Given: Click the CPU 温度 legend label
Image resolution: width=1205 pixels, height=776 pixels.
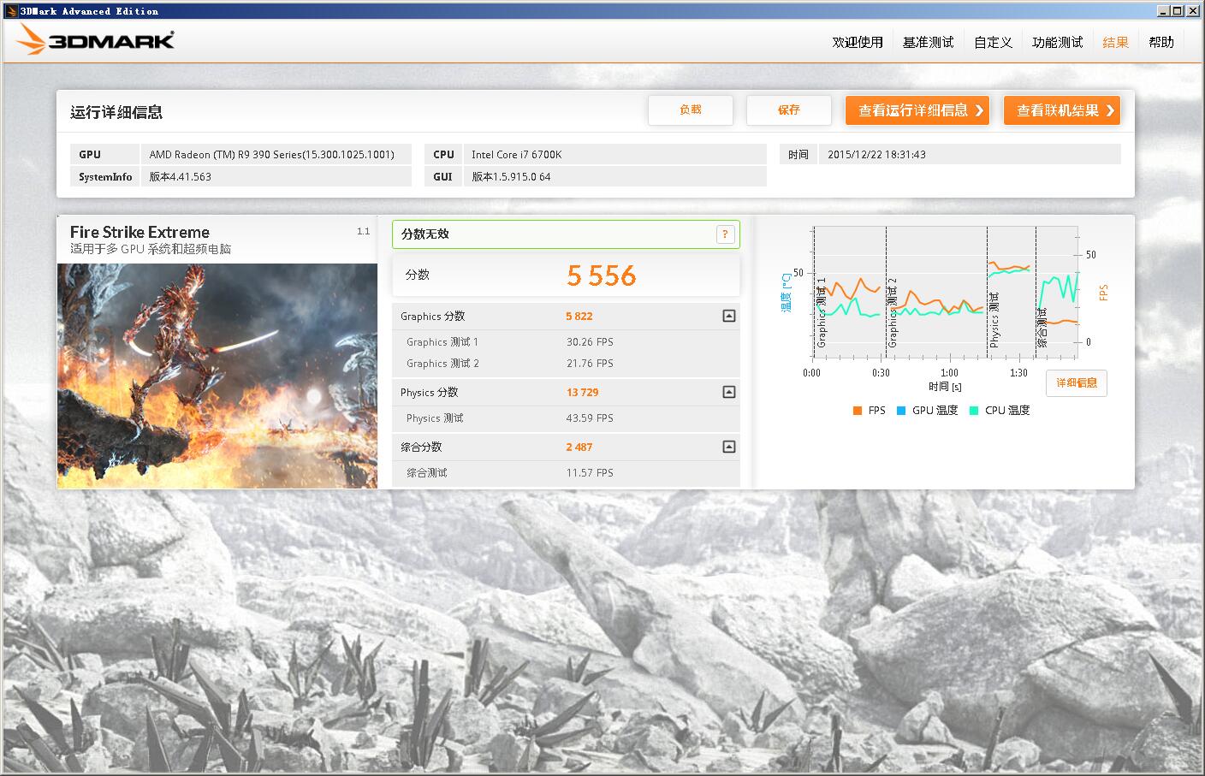Looking at the screenshot, I should click(1007, 411).
